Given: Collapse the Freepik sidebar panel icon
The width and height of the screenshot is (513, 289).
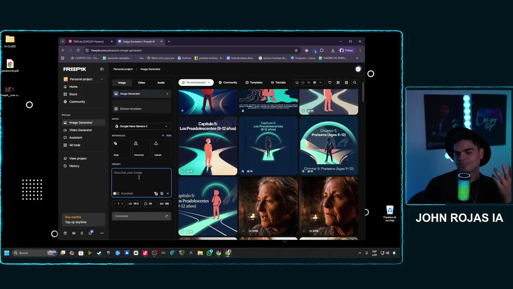Looking at the screenshot, I should click(x=102, y=69).
